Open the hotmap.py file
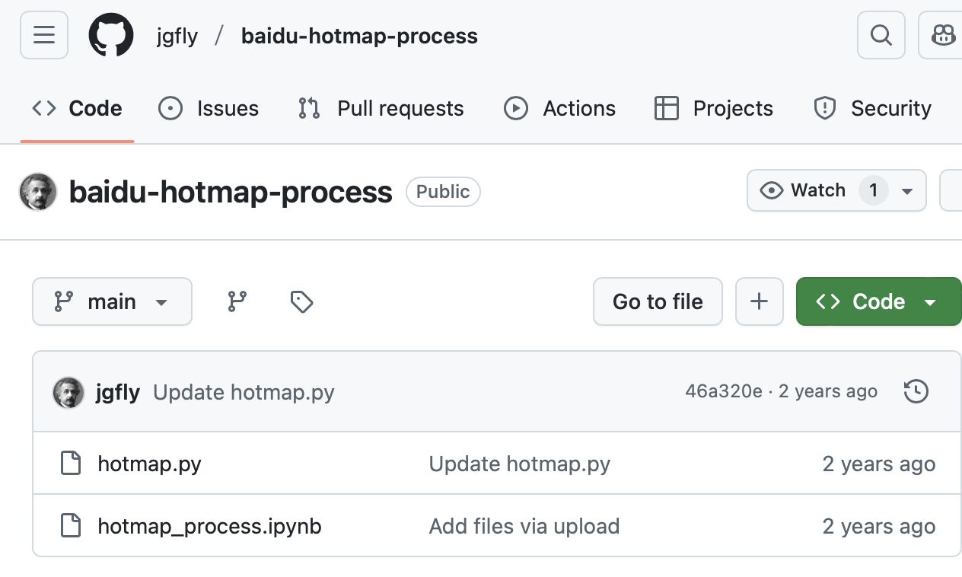 click(149, 464)
